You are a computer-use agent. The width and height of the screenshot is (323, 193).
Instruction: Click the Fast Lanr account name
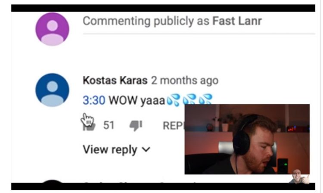coord(237,21)
